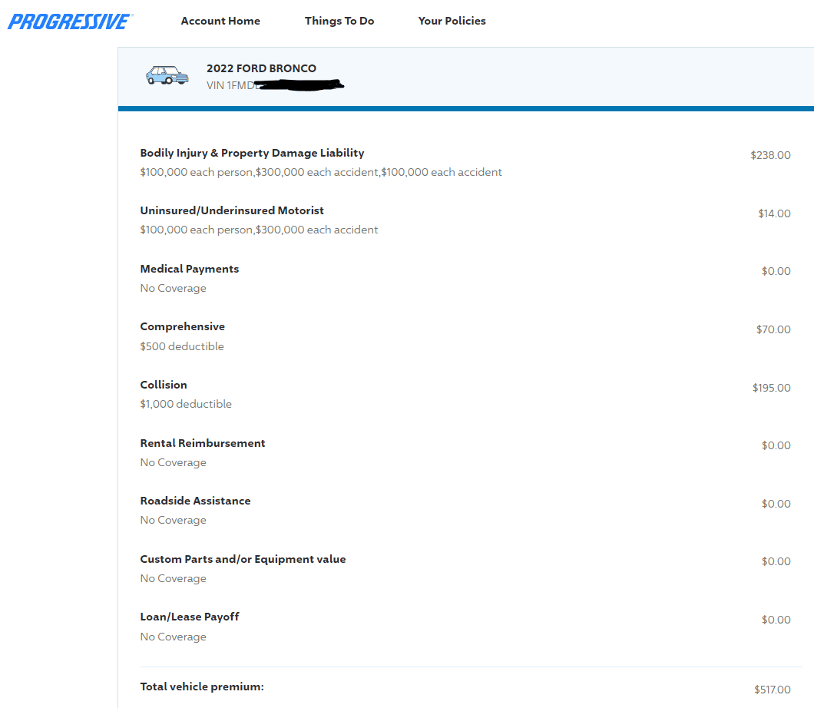Click the $1,000 deductible text

[186, 404]
